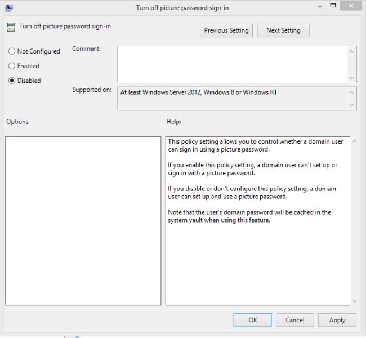
Task: Confirm with the OK button
Action: pos(253,320)
